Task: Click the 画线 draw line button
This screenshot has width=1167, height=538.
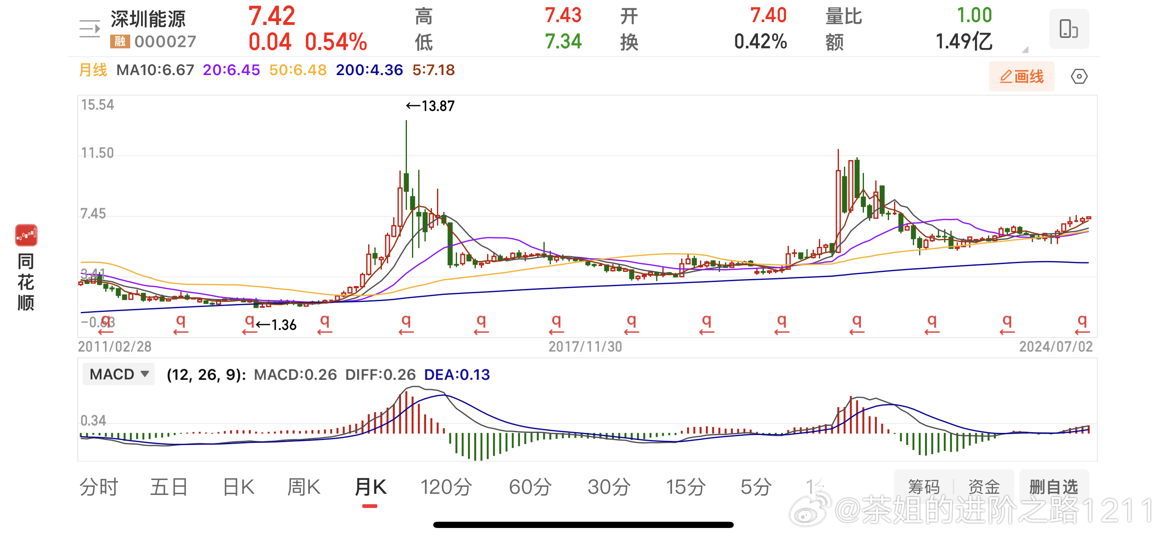Action: tap(1022, 77)
